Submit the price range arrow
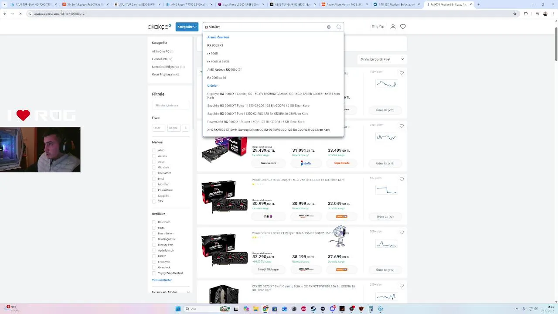 click(185, 128)
